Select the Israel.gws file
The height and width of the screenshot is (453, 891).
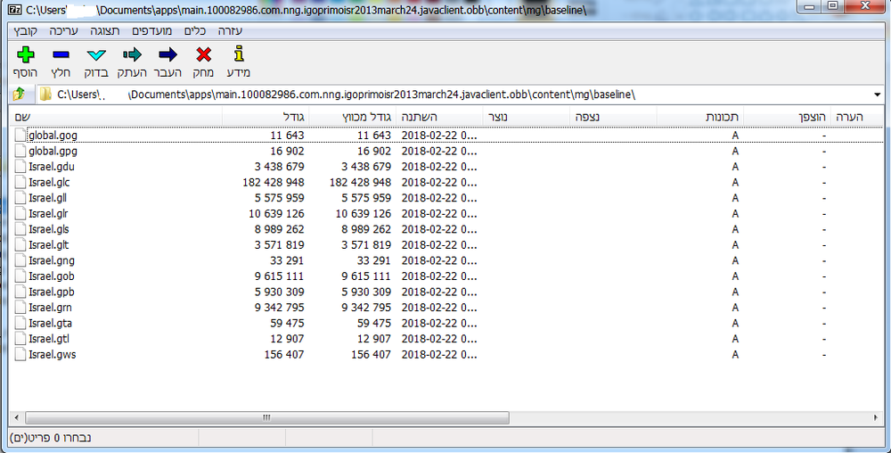pos(53,355)
